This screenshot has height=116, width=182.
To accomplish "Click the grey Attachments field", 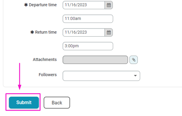I will (x=95, y=60).
